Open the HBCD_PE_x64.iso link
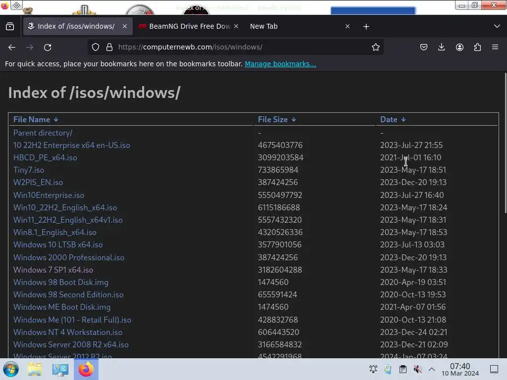The image size is (507, 380). tap(45, 158)
